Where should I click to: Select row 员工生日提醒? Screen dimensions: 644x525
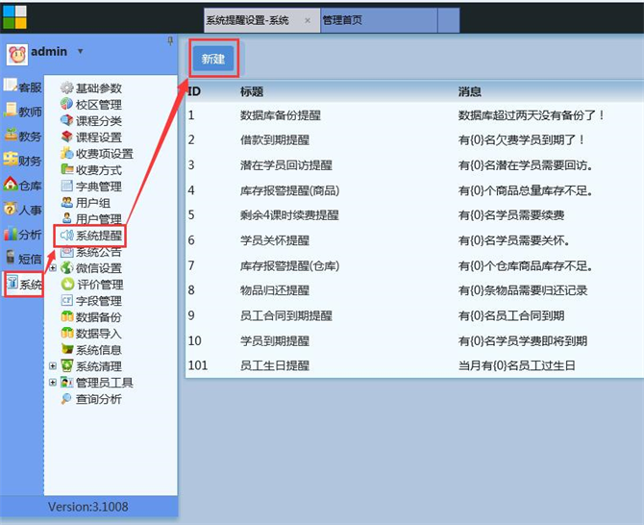pyautogui.click(x=414, y=365)
